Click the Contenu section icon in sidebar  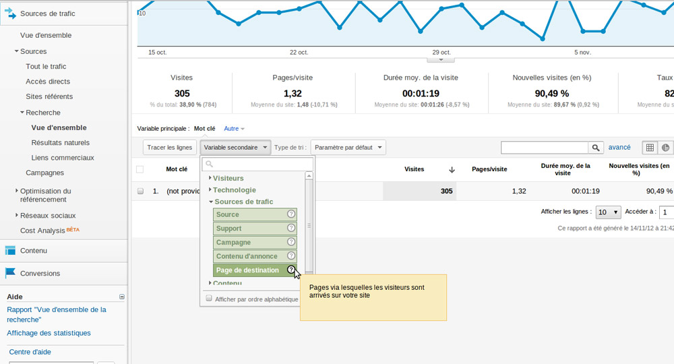coord(10,250)
